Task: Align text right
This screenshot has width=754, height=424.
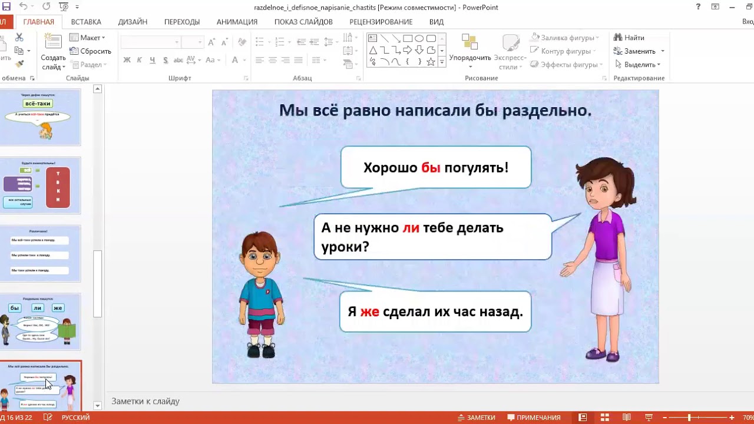Action: [x=286, y=60]
